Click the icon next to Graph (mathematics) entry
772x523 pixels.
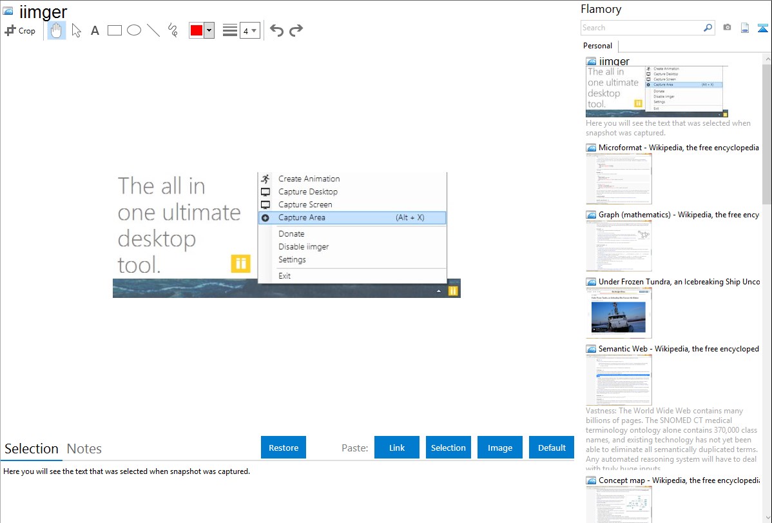[x=591, y=215]
